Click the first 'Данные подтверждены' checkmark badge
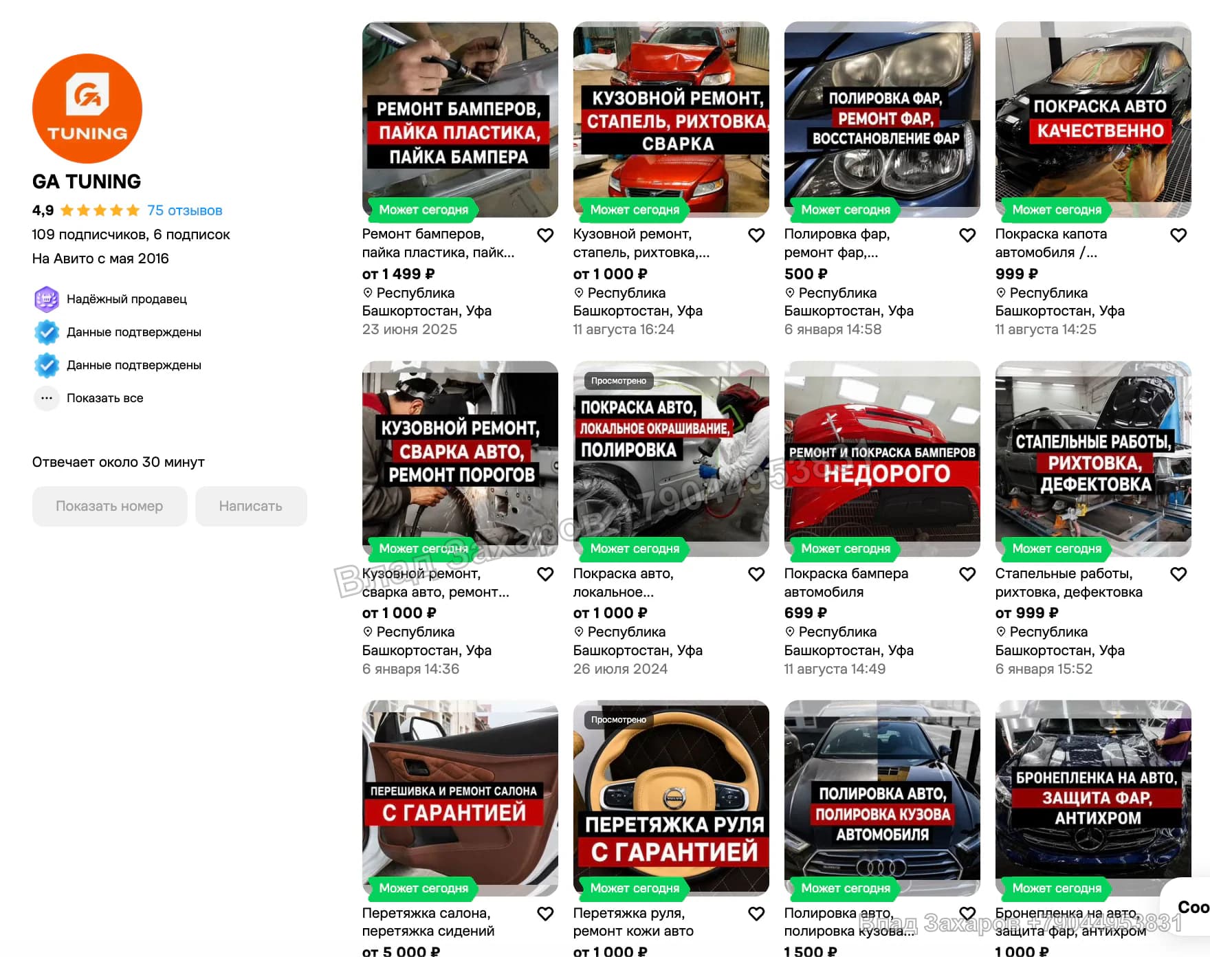The height and width of the screenshot is (957, 1210). pos(46,332)
